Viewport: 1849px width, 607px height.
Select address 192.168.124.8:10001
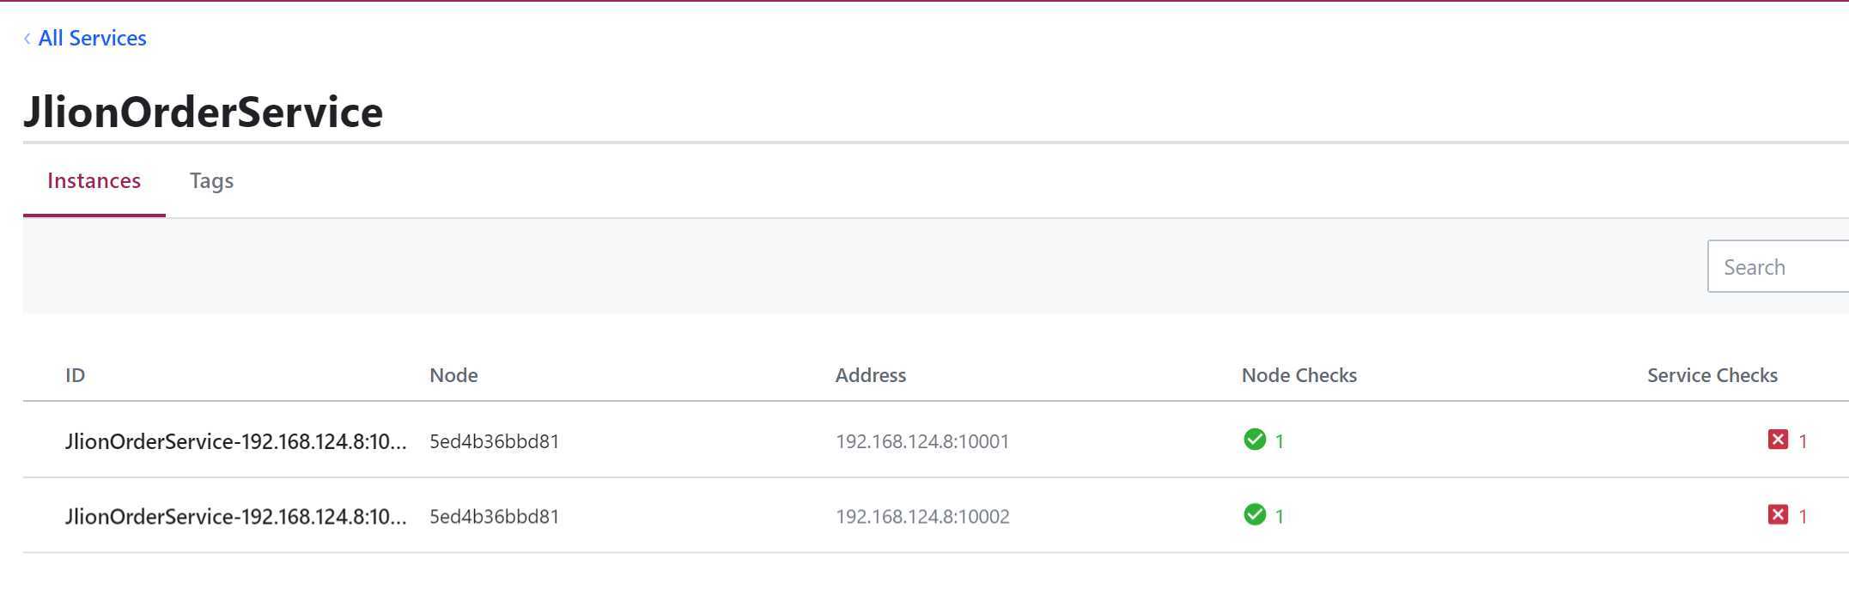[x=922, y=441]
